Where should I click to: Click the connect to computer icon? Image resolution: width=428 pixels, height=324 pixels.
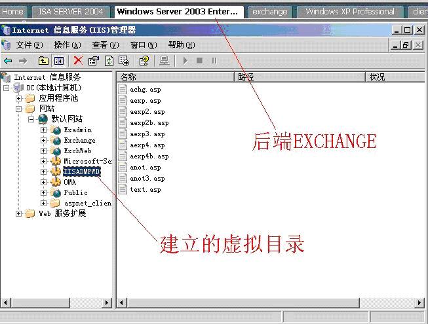point(165,61)
